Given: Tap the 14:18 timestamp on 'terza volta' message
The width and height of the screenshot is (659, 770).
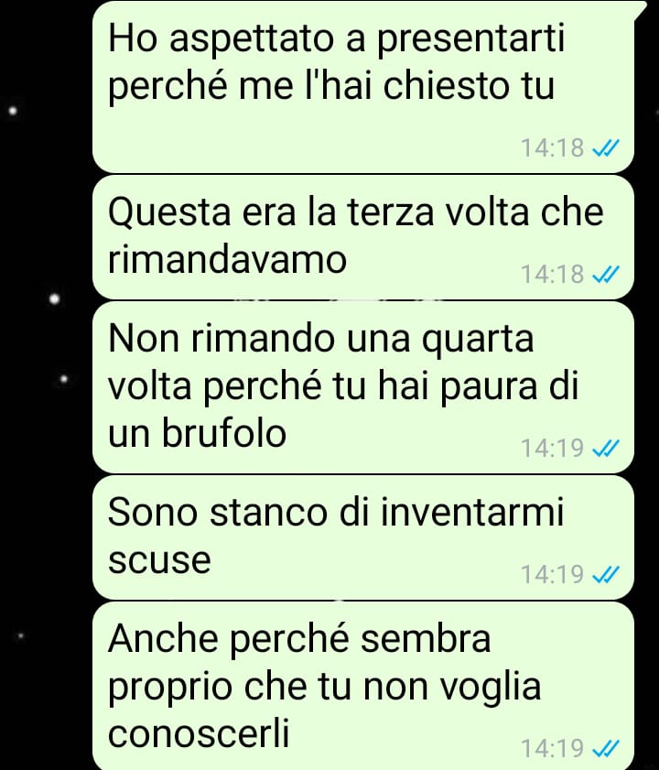Looking at the screenshot, I should pos(553,275).
